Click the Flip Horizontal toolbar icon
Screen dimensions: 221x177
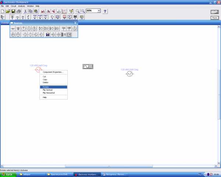[x=48, y=11]
